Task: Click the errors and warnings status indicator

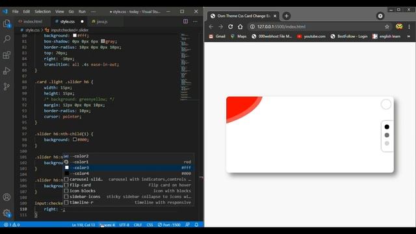Action: click(12, 225)
